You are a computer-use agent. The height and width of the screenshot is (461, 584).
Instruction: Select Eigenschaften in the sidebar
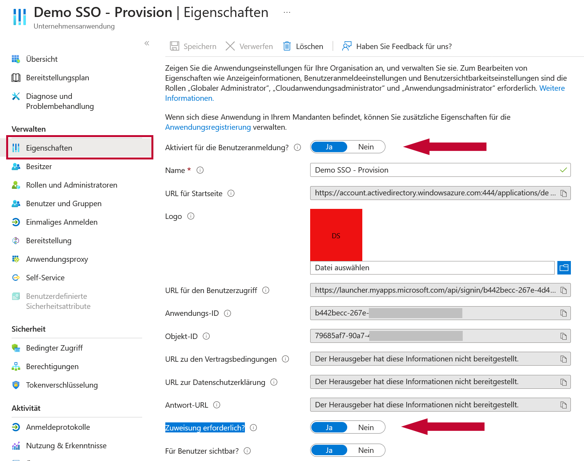(x=80, y=148)
